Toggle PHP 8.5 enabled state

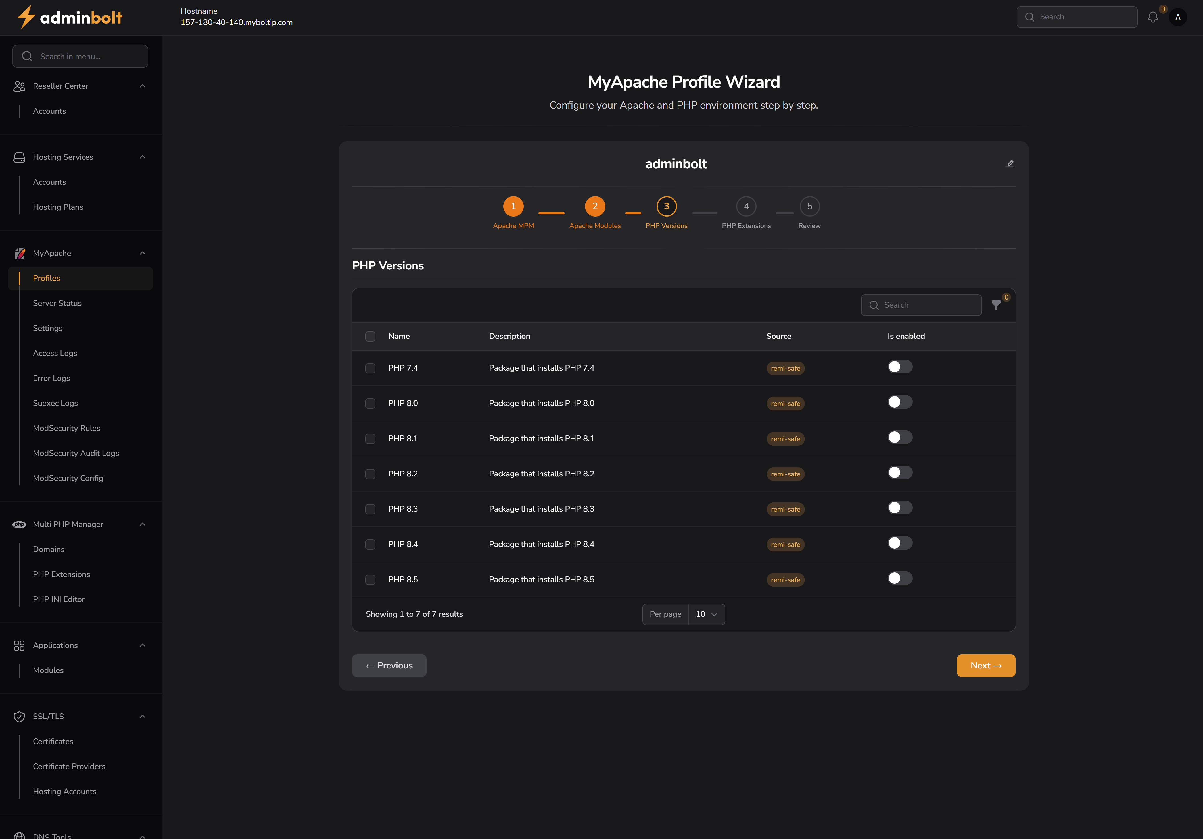(900, 578)
